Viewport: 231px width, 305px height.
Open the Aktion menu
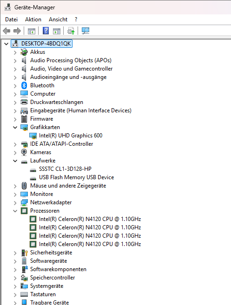pyautogui.click(x=33, y=19)
